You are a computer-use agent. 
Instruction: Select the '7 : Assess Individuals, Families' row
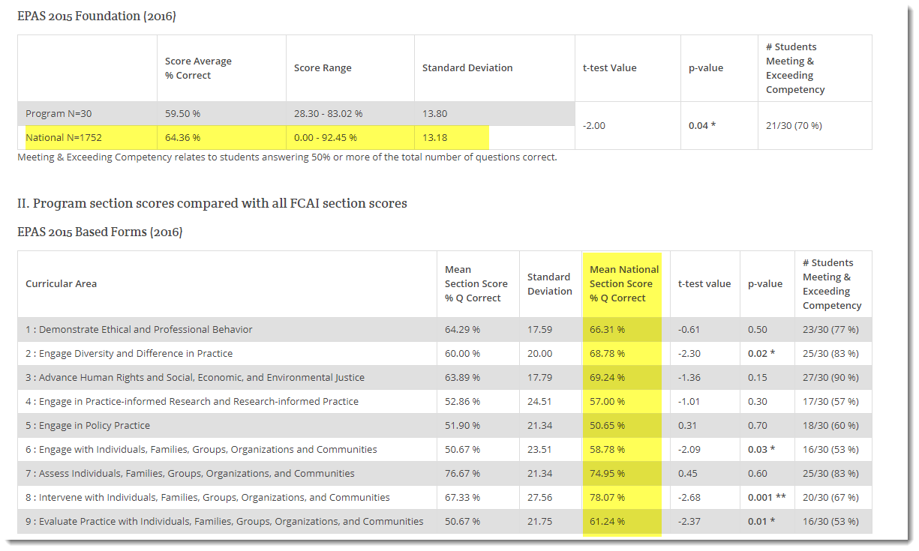point(445,473)
